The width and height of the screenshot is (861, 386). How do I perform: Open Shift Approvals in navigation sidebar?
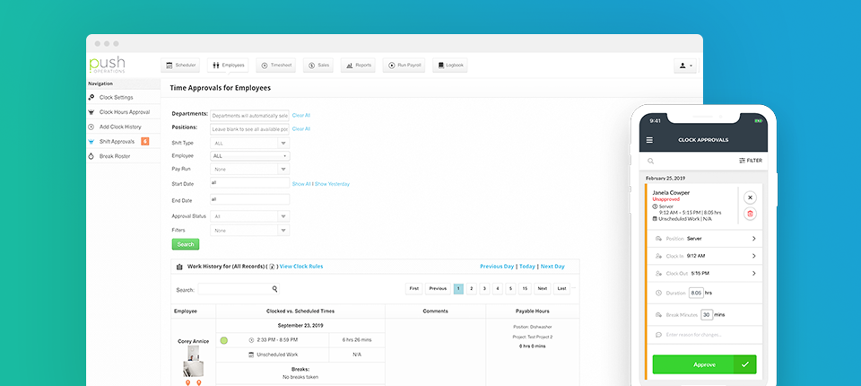tap(117, 142)
